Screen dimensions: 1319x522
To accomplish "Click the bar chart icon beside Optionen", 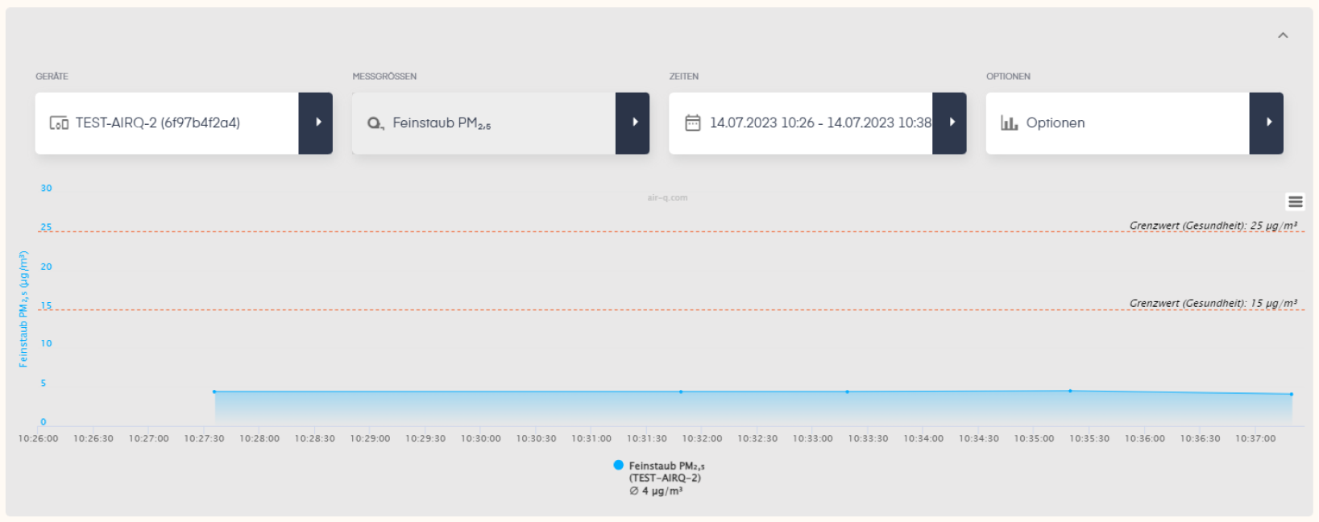I will click(1010, 123).
